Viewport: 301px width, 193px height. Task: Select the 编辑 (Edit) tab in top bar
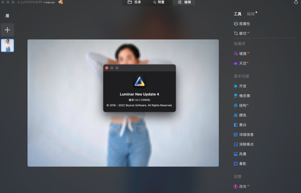pos(184,2)
